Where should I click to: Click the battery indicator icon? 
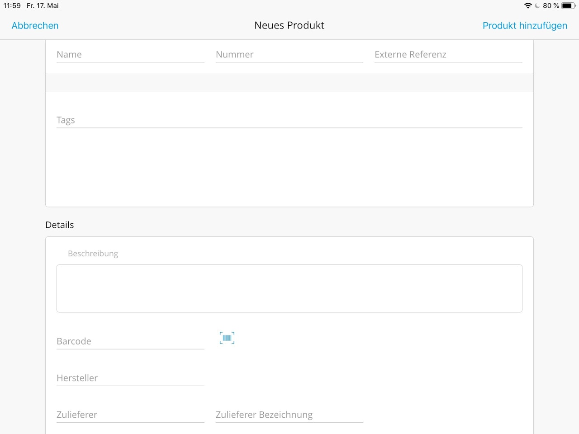[x=568, y=5]
